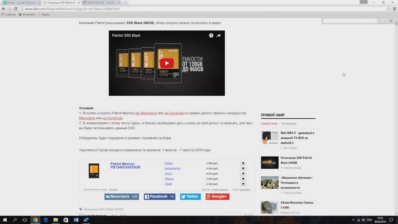
Task: Bookmark this page with the star icon
Action: click(388, 9)
